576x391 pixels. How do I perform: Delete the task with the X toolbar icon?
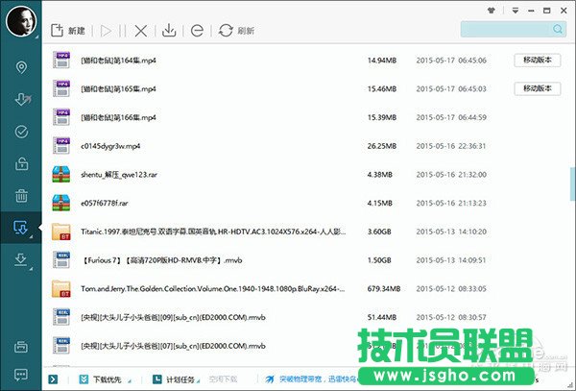tap(141, 31)
